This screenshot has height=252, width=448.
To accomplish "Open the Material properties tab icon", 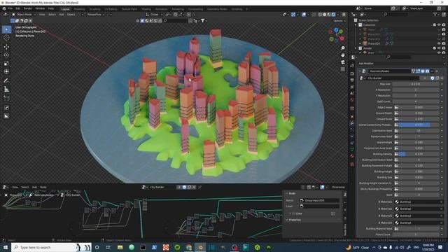I will click(x=352, y=156).
